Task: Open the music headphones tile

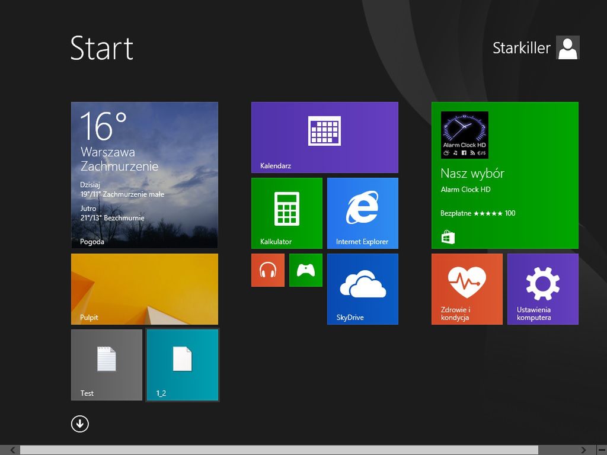Action: (268, 270)
